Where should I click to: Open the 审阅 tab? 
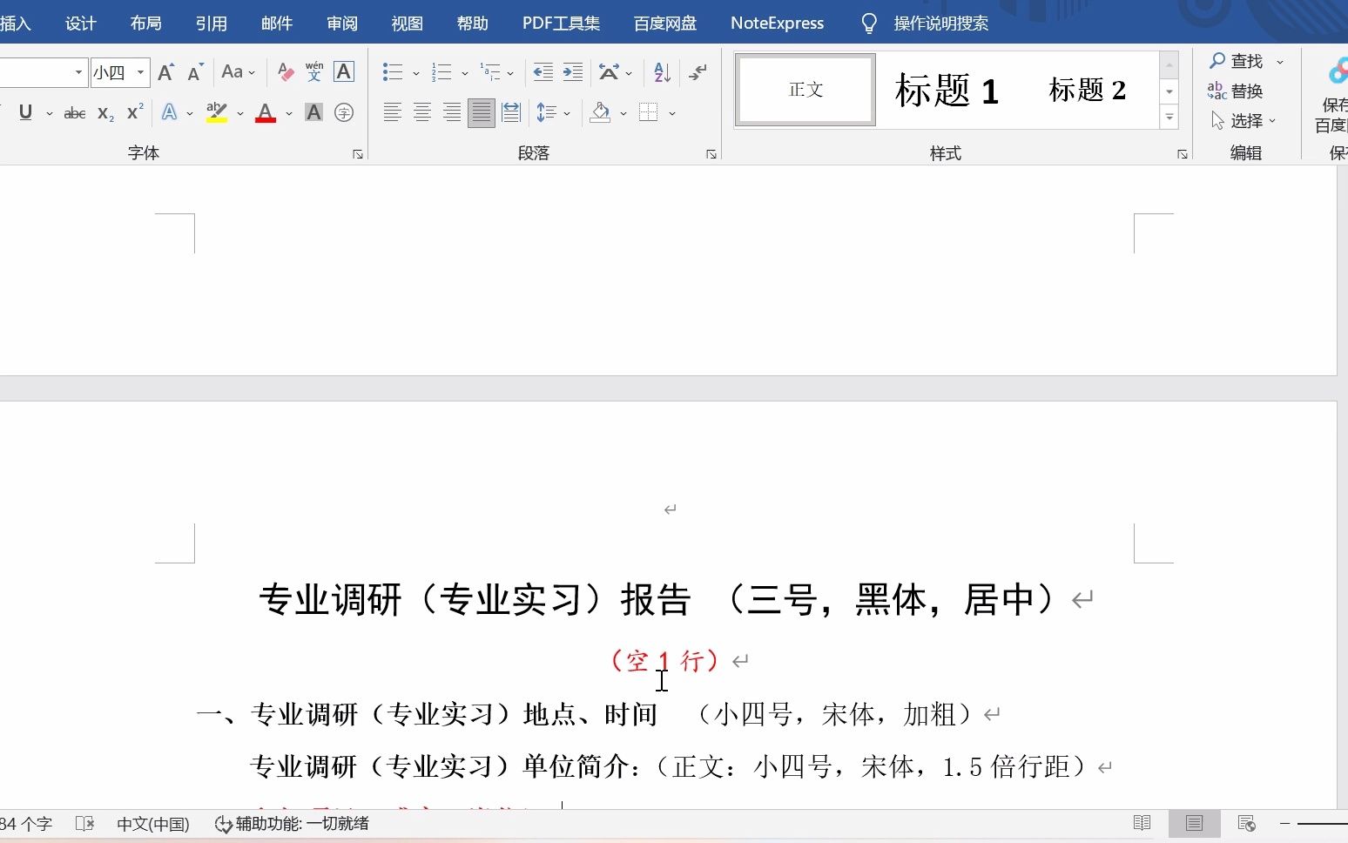click(342, 24)
